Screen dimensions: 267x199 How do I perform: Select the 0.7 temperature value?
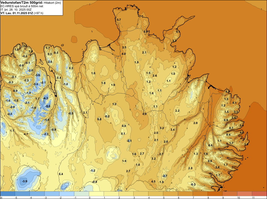click(x=231, y=128)
